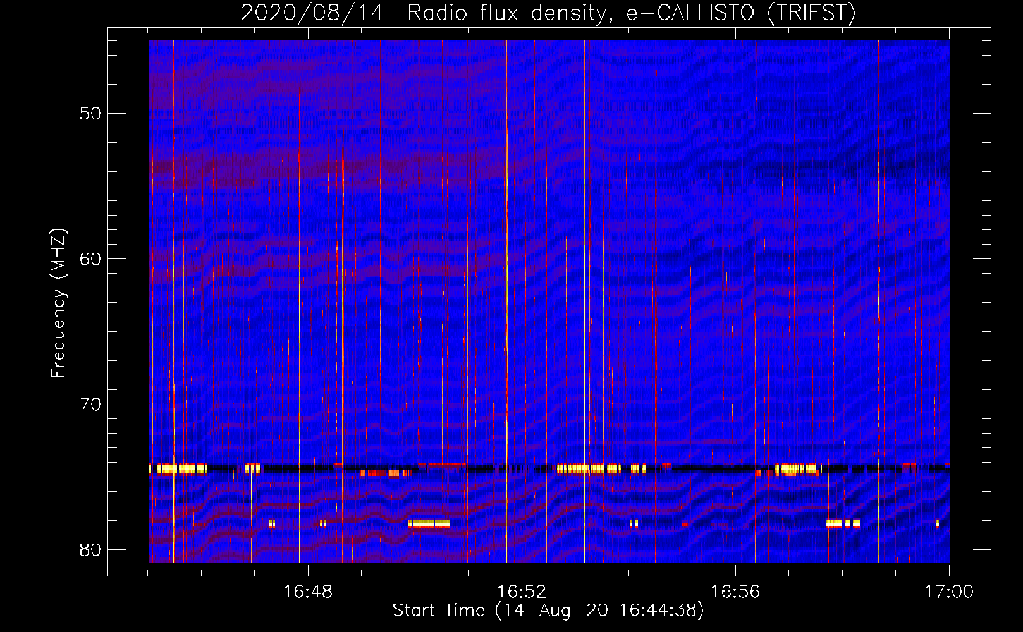Click the 17:00 time tick label
Image resolution: width=1023 pixels, height=632 pixels.
949,592
